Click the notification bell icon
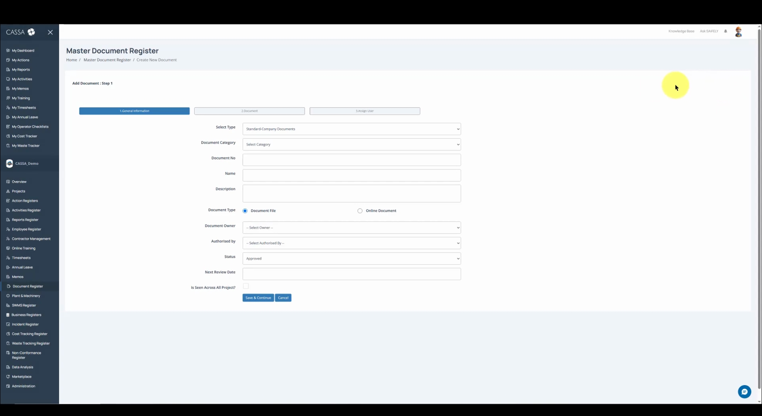 coord(725,31)
